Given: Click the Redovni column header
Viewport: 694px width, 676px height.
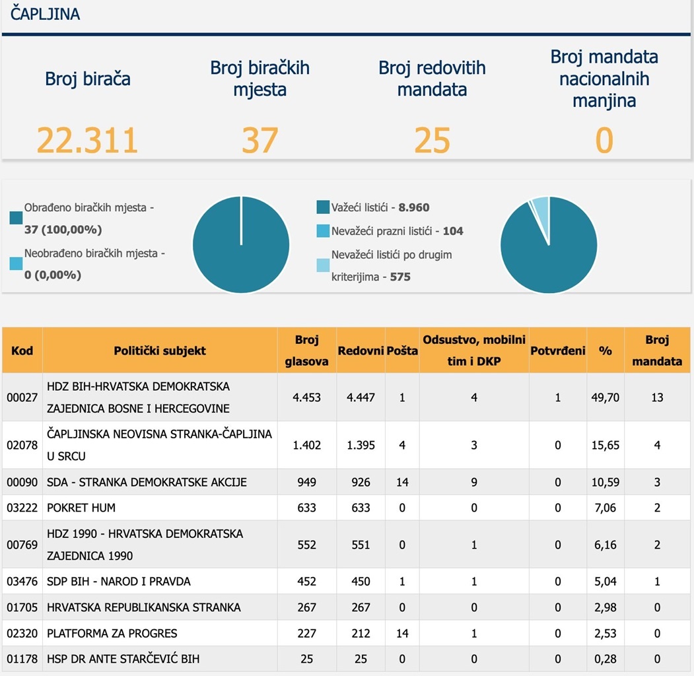Looking at the screenshot, I should pos(361,351).
